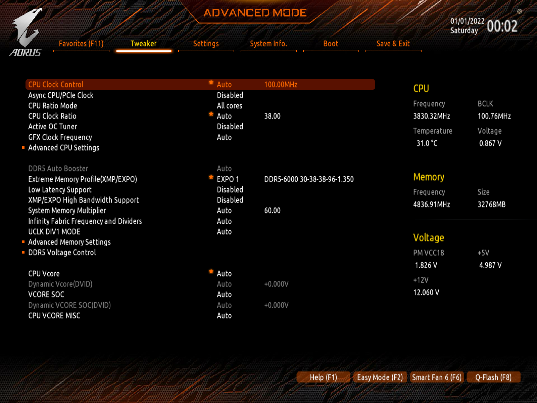Click the favorite star beside CPU Clock Ratio
Image resolution: width=537 pixels, height=403 pixels.
tap(211, 114)
